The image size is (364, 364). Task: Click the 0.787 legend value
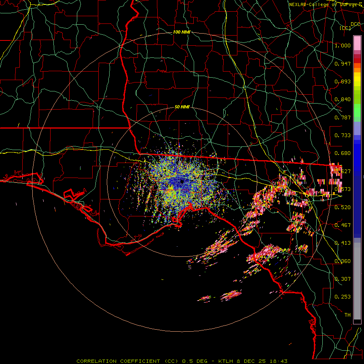(x=343, y=117)
